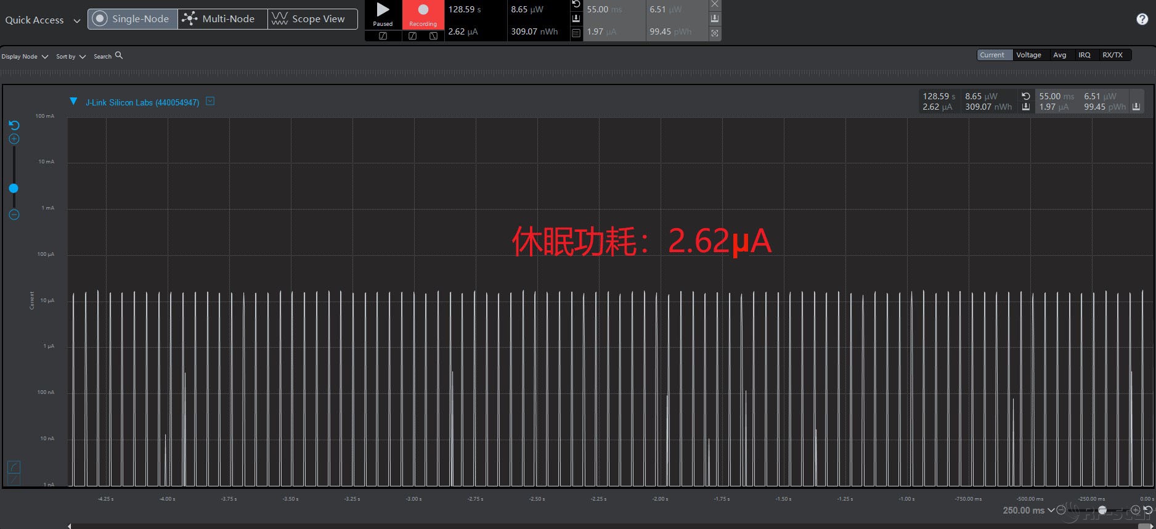Open the 250.00 ms time scale dropdown
Viewport: 1156px width, 529px height.
coord(1028,511)
